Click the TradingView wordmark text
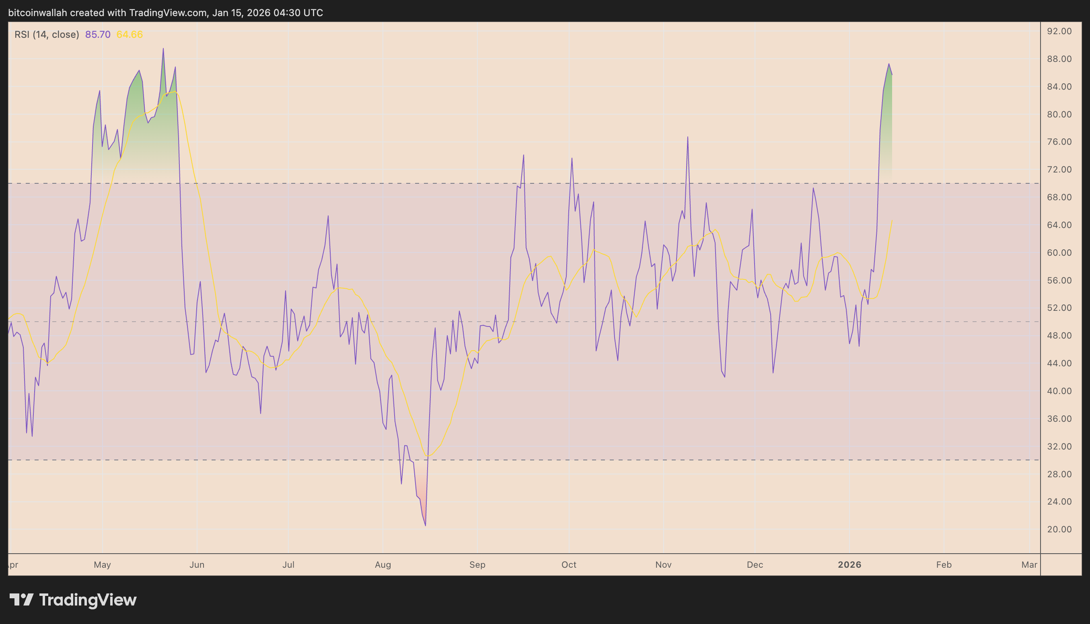This screenshot has height=624, width=1090. (88, 599)
